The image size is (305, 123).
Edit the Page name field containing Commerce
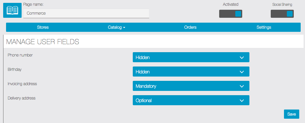tap(86, 13)
